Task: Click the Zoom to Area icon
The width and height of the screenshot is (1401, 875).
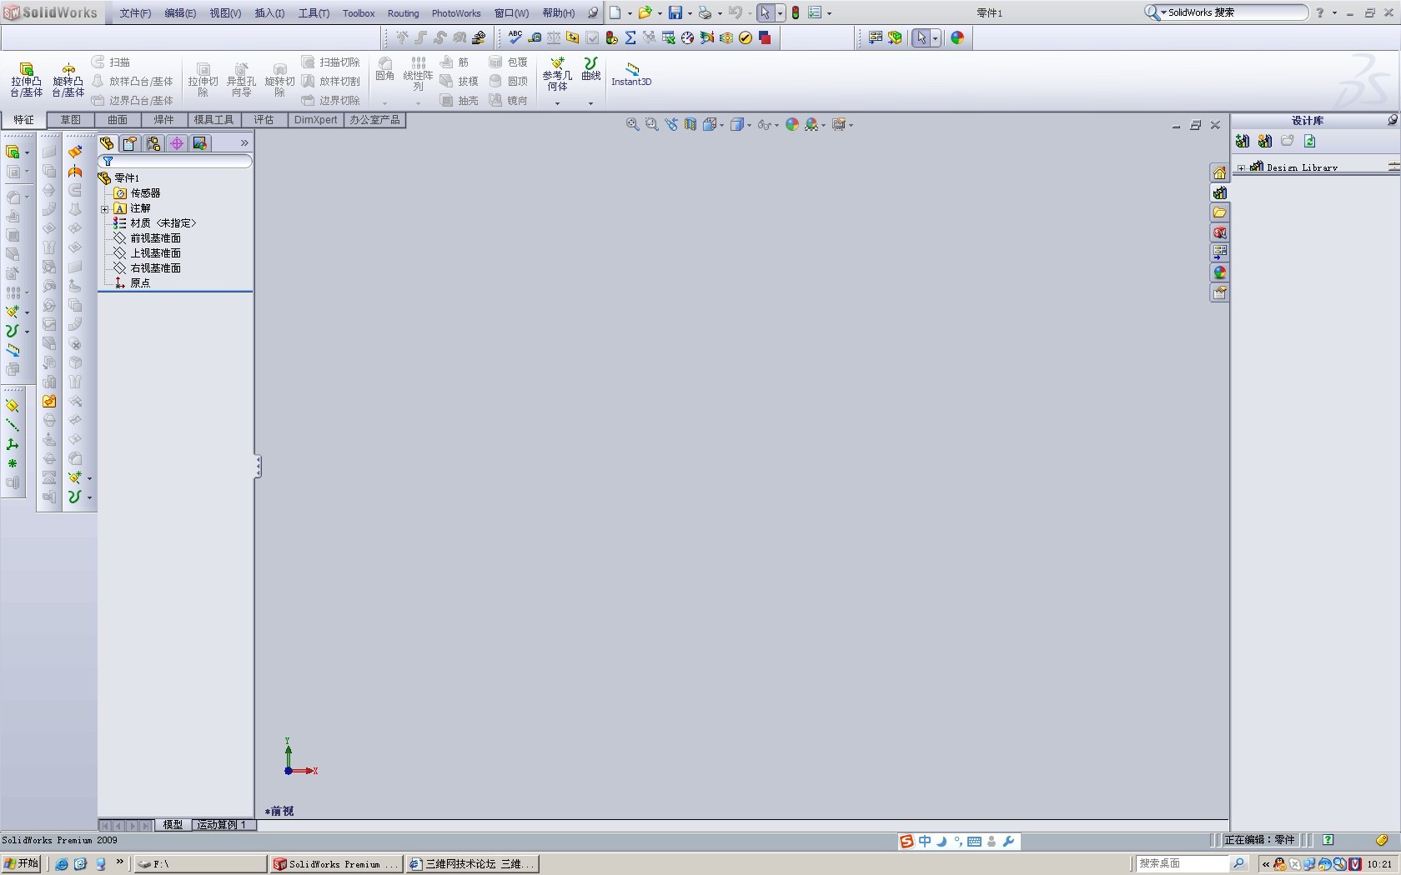Action: [x=652, y=124]
